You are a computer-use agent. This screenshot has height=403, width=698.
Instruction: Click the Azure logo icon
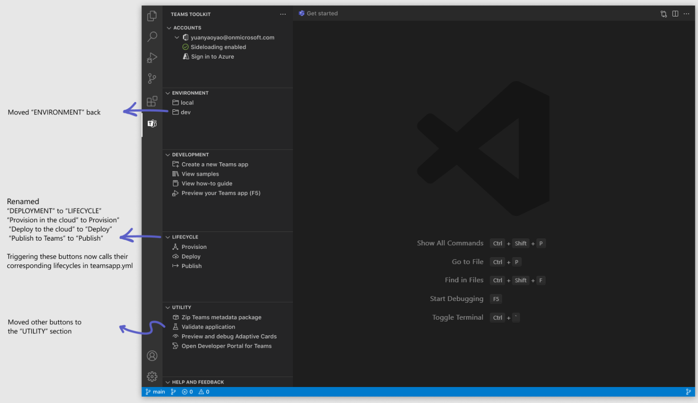click(186, 57)
